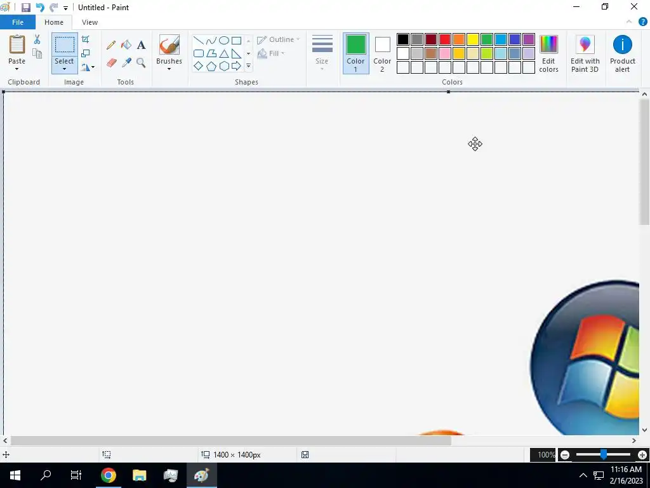Screen dimensions: 650x488
Task: Switch to the Home tab
Action: pyautogui.click(x=54, y=22)
